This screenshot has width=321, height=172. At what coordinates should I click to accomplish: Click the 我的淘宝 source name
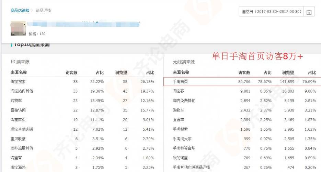[x=180, y=158]
